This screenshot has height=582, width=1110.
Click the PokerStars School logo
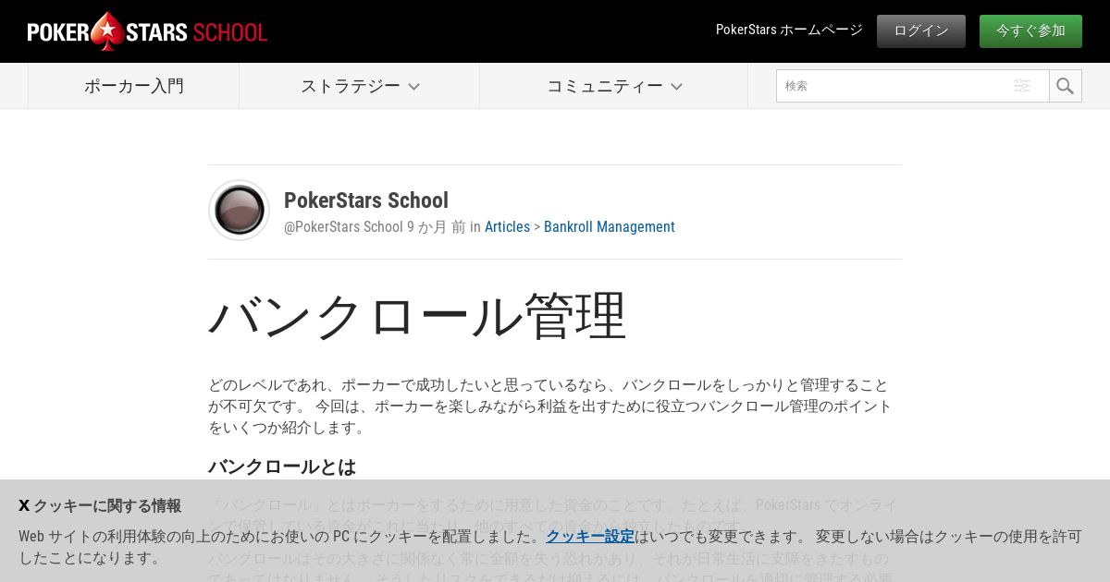point(147,31)
